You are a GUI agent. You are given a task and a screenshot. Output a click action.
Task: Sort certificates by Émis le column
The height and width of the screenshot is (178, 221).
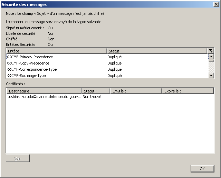point(136,91)
